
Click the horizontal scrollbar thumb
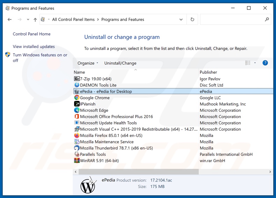click(139, 172)
